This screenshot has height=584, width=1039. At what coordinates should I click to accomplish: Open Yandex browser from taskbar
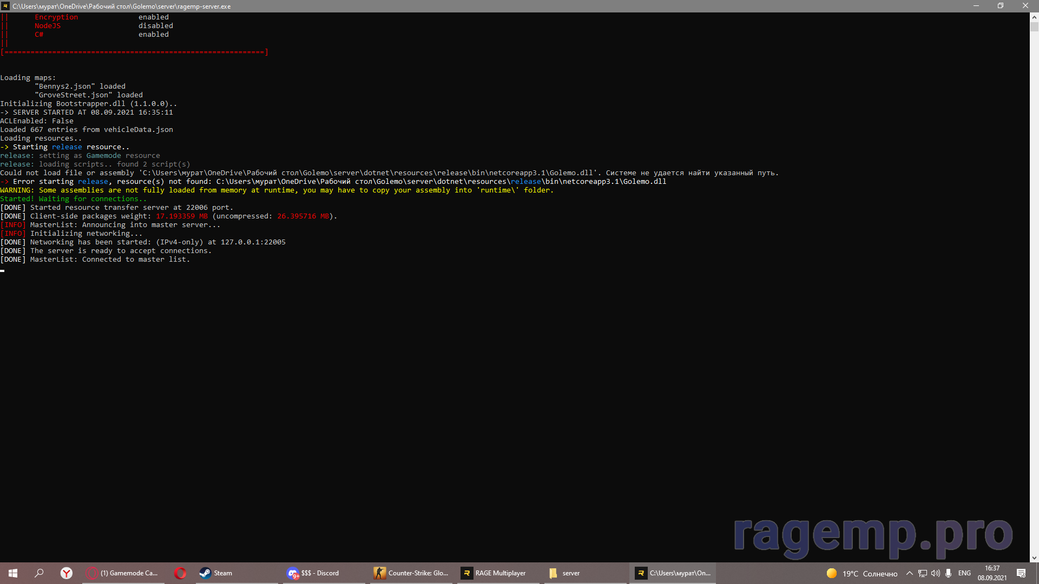pyautogui.click(x=66, y=573)
